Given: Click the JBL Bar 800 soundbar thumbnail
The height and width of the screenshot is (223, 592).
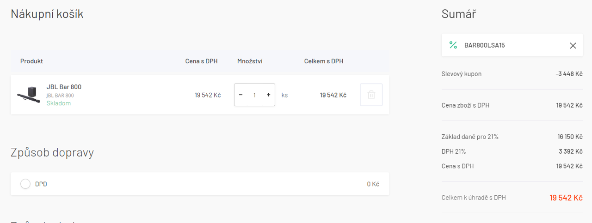Looking at the screenshot, I should 29,95.
